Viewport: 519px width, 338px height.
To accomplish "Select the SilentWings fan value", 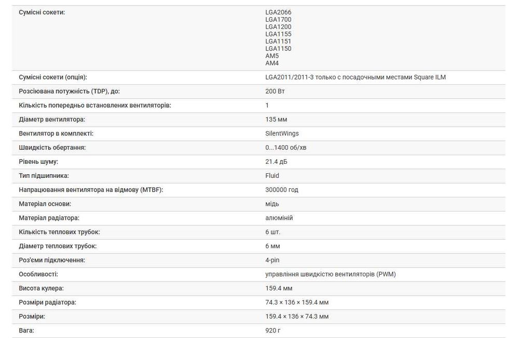I will [282, 133].
